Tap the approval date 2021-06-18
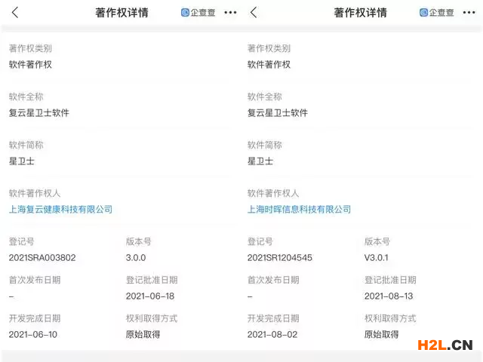The width and height of the screenshot is (483, 362). 149,296
